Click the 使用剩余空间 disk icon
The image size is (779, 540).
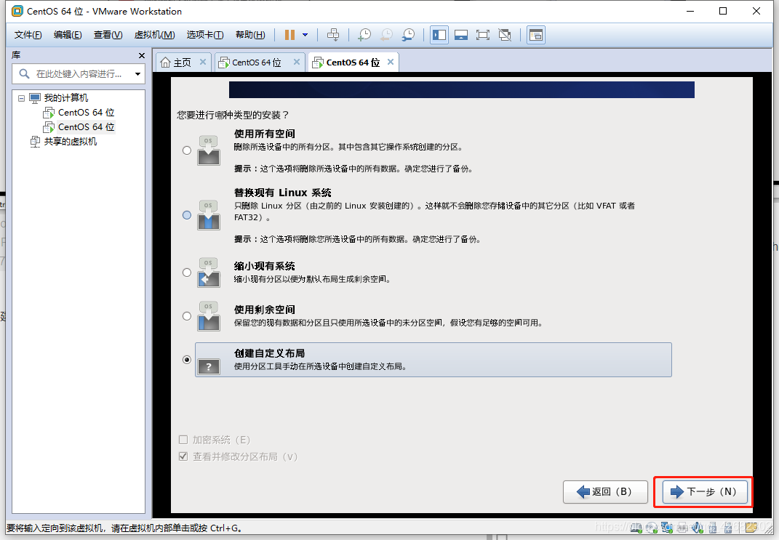(209, 316)
